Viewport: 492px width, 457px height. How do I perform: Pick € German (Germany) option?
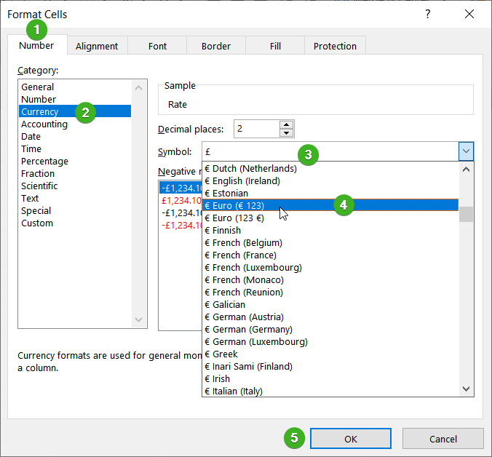click(x=330, y=330)
